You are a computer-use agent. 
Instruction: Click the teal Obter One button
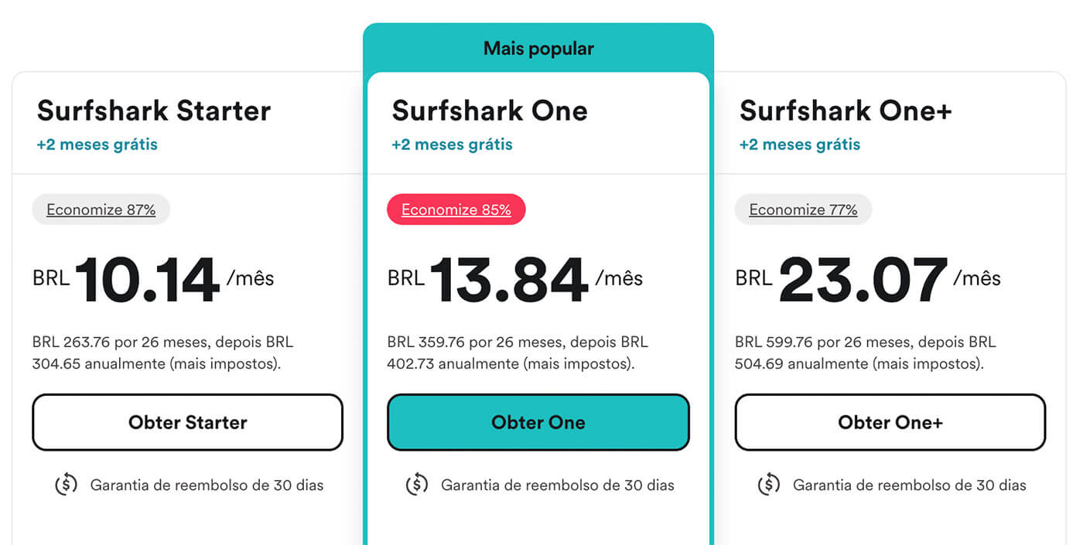[538, 422]
